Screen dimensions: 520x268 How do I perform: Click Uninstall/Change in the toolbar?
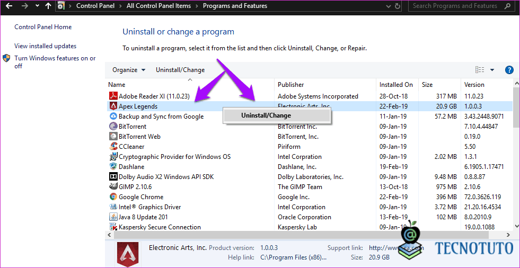[x=180, y=70]
